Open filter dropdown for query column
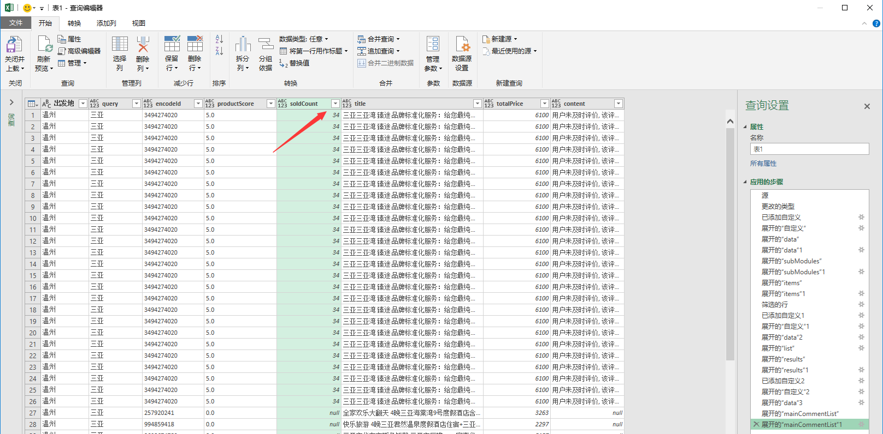The image size is (883, 434). tap(137, 104)
